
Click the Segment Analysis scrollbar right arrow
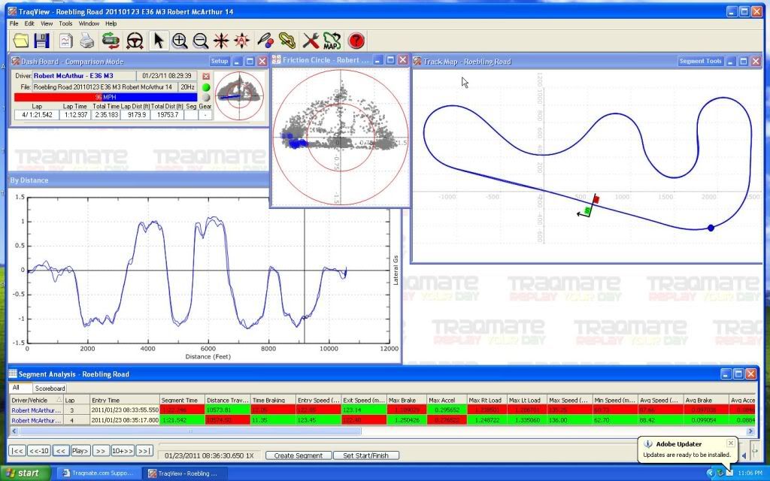[x=750, y=431]
